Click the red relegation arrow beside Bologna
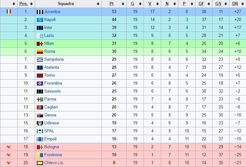The width and height of the screenshot is (246, 167). (9, 147)
